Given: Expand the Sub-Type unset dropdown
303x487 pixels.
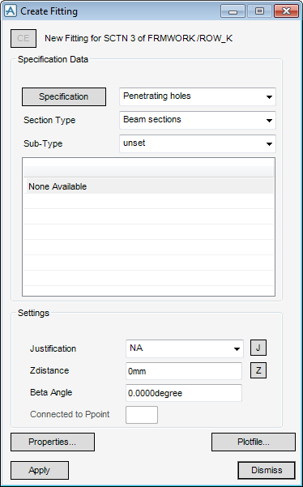Looking at the screenshot, I should tap(198, 143).
